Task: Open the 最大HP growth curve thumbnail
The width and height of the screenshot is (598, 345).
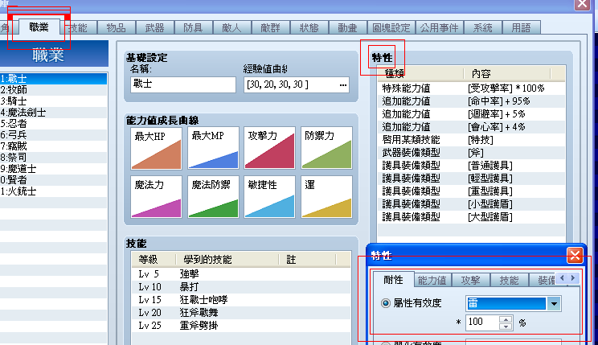Action: (157, 149)
